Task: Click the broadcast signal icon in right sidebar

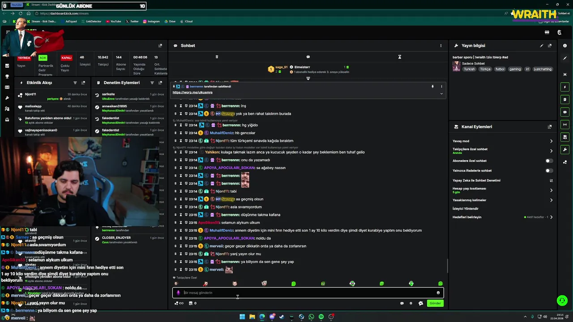Action: pos(565,124)
